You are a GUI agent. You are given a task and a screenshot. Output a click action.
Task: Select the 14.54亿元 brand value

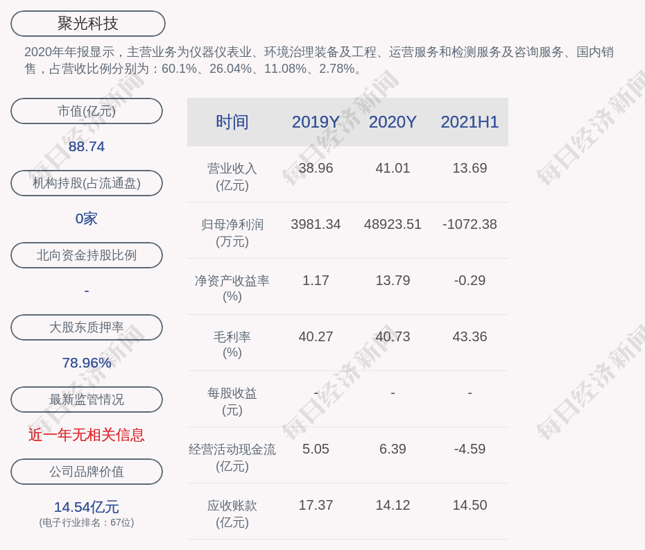click(87, 507)
